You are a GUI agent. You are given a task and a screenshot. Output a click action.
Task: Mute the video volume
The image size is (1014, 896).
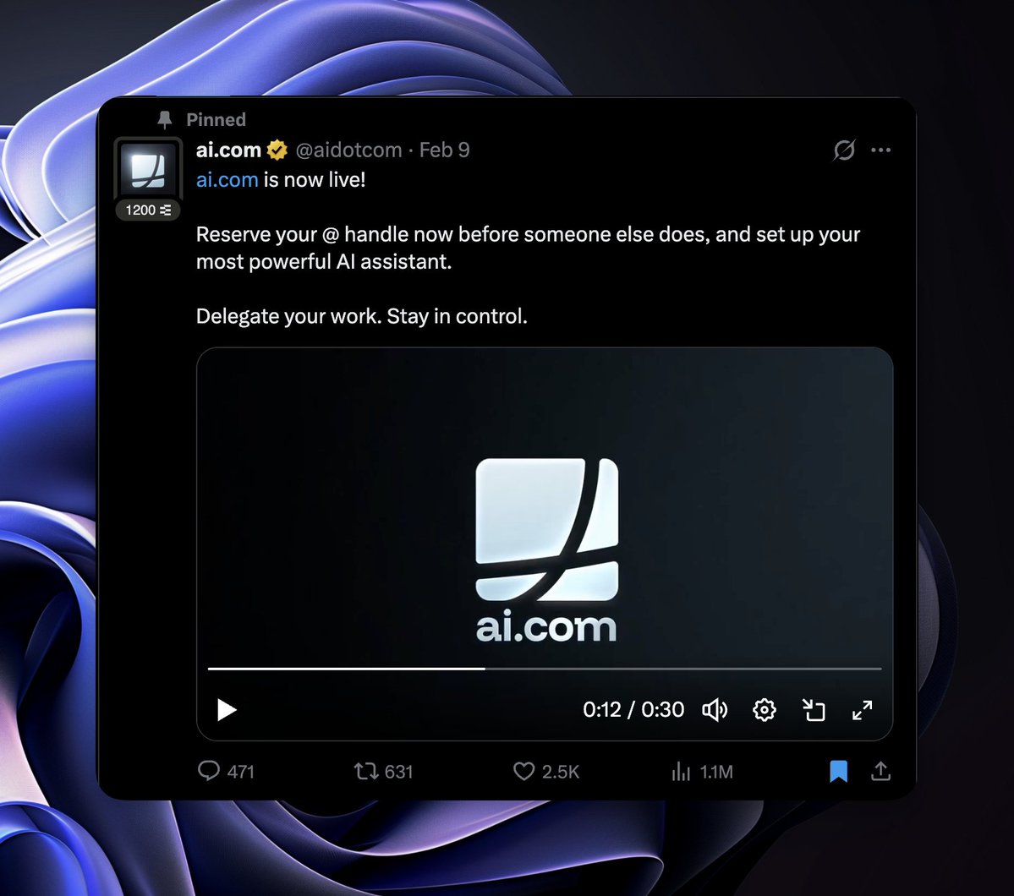715,710
